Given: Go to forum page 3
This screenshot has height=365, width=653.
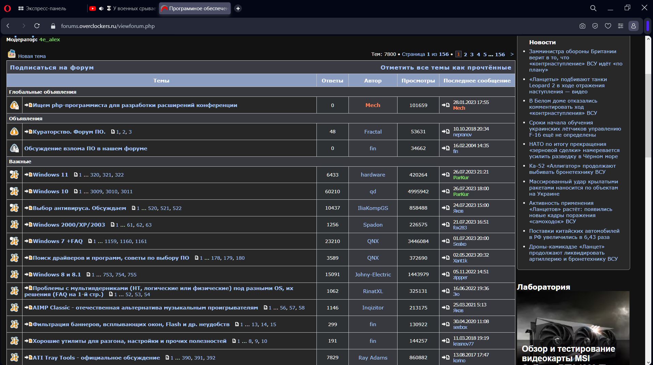Looking at the screenshot, I should 472,54.
